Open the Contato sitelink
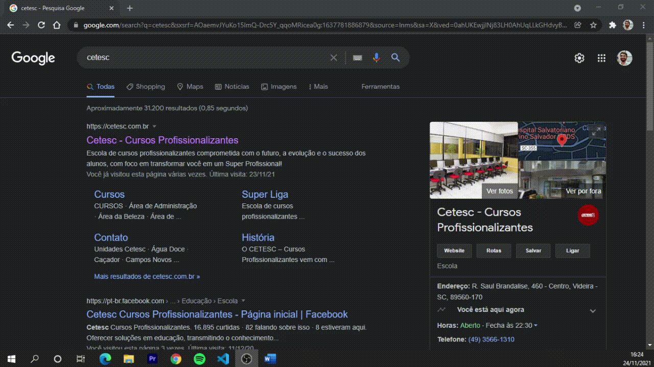The height and width of the screenshot is (367, 654). tap(111, 238)
